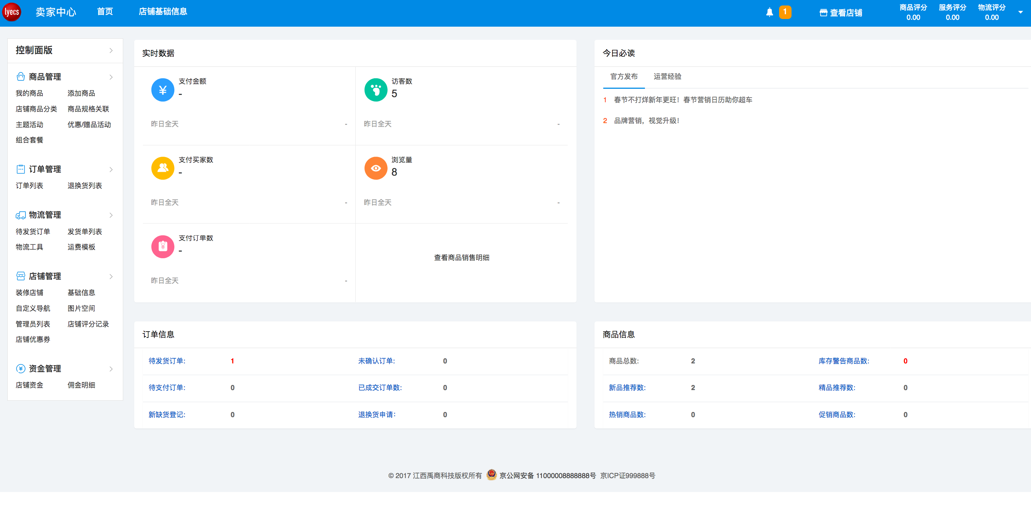Viewport: 1031px width, 515px height.
Task: Open 发货单列表 in sidebar
Action: (x=85, y=232)
